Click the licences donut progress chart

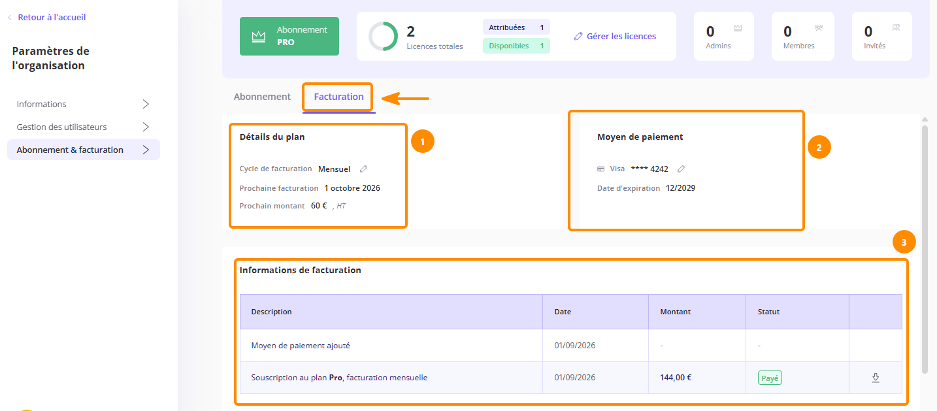[x=383, y=37]
